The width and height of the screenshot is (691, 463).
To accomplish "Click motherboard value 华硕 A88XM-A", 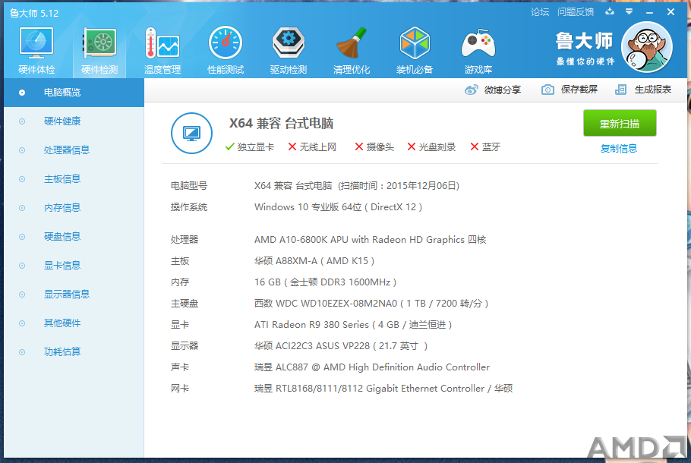I will [x=314, y=261].
